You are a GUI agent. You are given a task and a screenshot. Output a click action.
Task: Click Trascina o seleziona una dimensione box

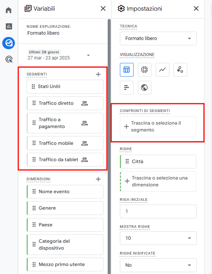tap(158, 181)
